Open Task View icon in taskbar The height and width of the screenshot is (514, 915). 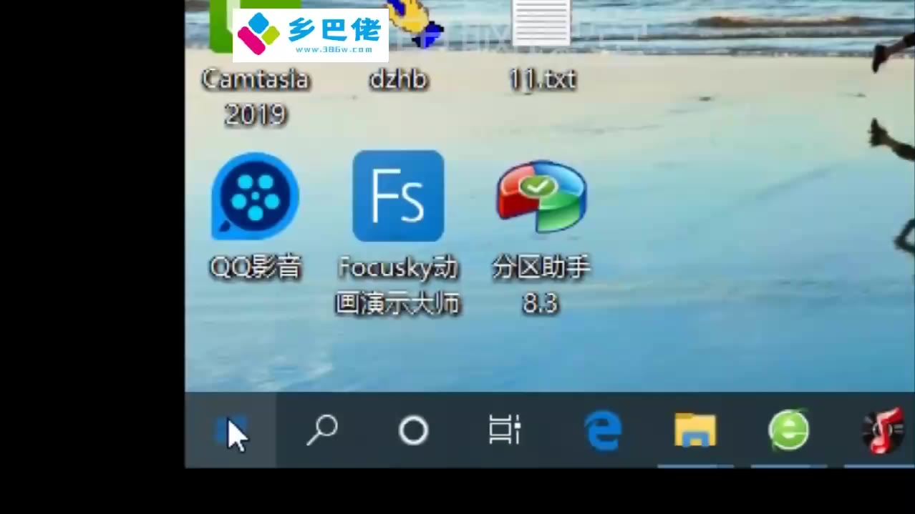[504, 430]
